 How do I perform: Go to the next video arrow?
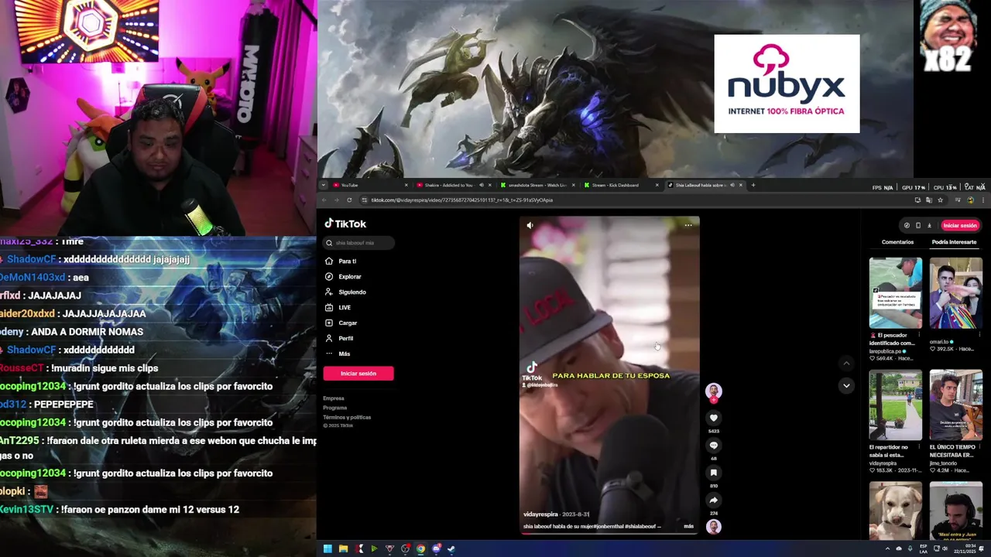(x=846, y=385)
